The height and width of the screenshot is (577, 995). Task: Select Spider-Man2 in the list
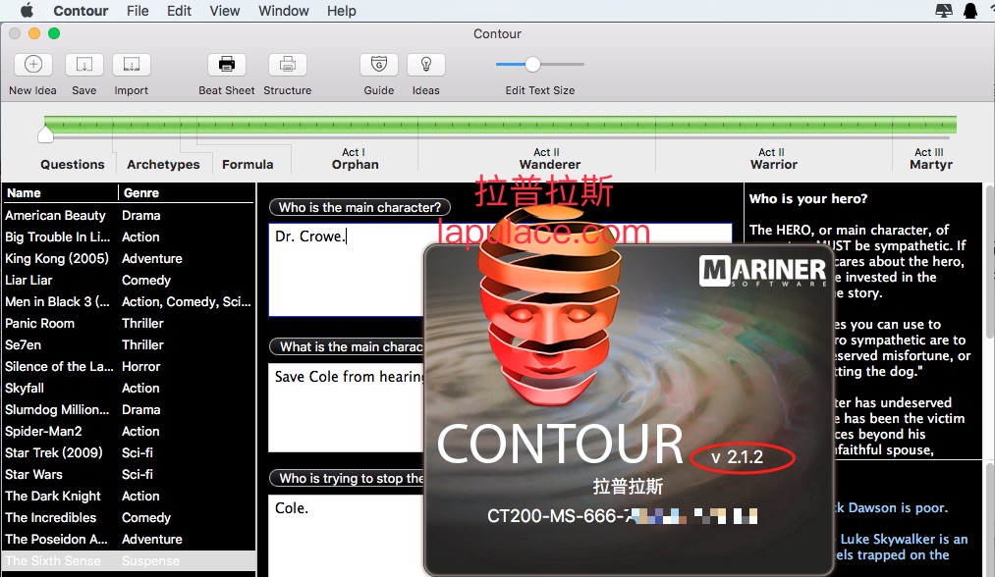coord(129,431)
